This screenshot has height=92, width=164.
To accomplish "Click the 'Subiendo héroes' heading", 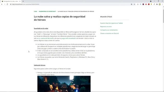I will 39,65.
